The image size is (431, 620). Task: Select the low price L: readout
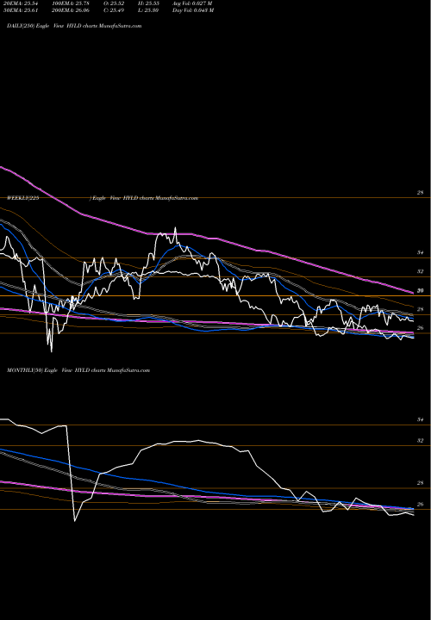pyautogui.click(x=148, y=10)
